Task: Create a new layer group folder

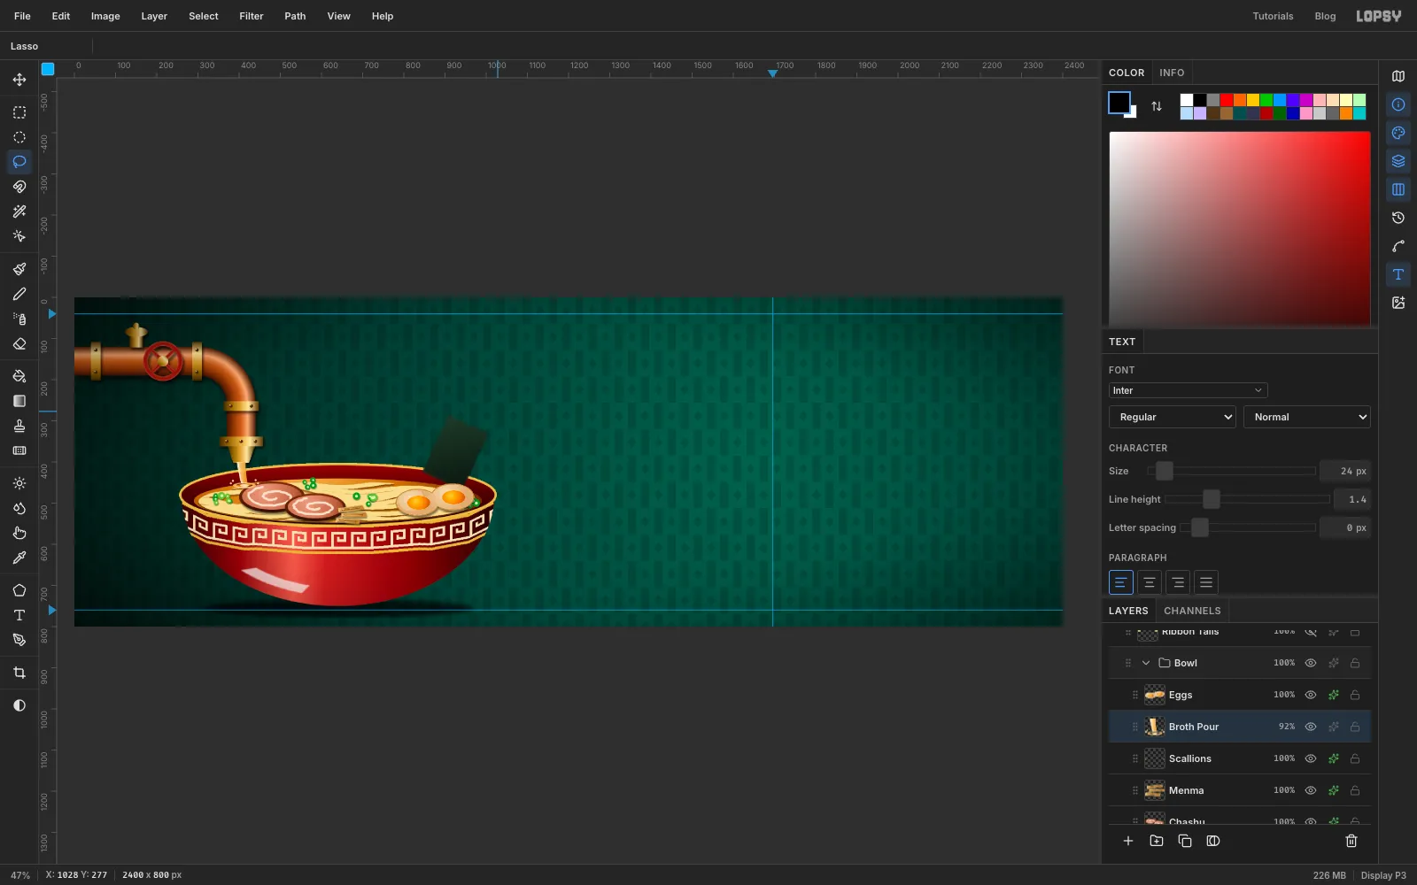Action: coord(1157,841)
